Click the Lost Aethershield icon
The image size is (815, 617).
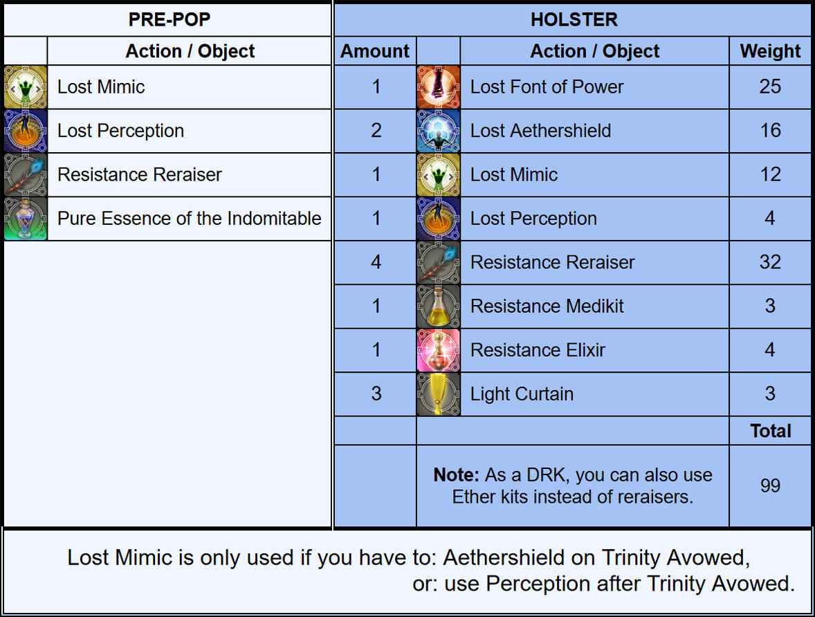point(438,131)
